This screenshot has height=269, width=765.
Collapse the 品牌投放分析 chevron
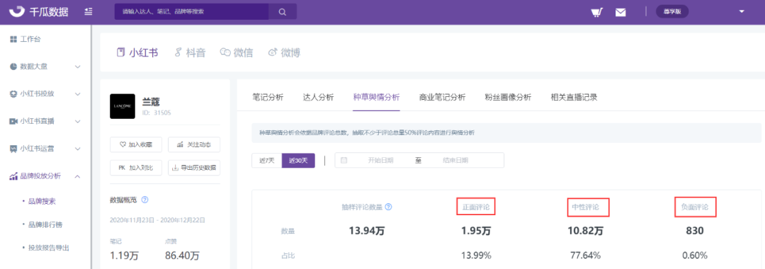[x=78, y=176]
